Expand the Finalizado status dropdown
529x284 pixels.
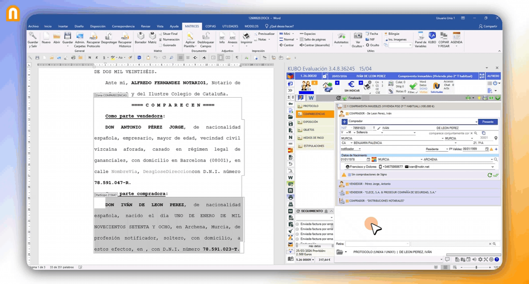(x=404, y=98)
